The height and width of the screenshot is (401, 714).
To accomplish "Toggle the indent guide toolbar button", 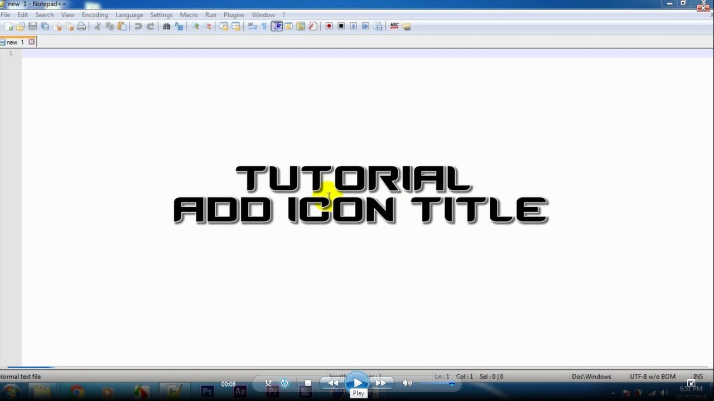I will coord(277,26).
